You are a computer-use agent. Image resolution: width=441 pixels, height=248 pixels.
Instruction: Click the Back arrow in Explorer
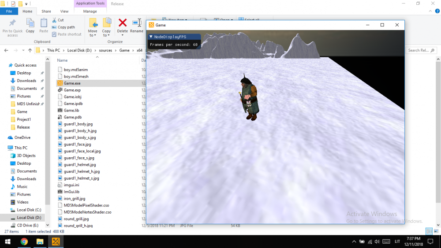(x=5, y=50)
